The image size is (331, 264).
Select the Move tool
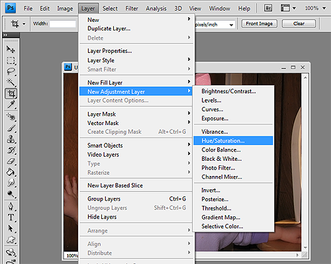(x=11, y=49)
